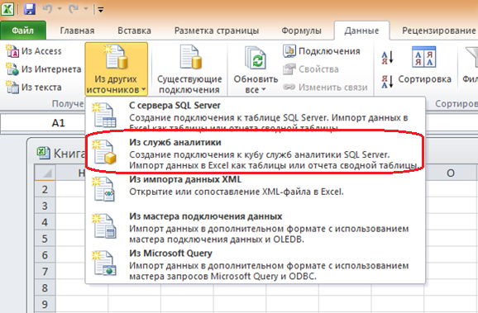Switch to the Разметка страницы tab
The image size is (478, 313).
pyautogui.click(x=217, y=31)
